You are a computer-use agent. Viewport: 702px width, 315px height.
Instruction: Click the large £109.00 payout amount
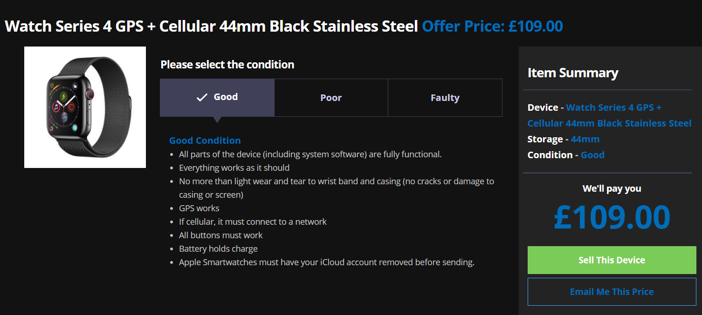coord(612,217)
